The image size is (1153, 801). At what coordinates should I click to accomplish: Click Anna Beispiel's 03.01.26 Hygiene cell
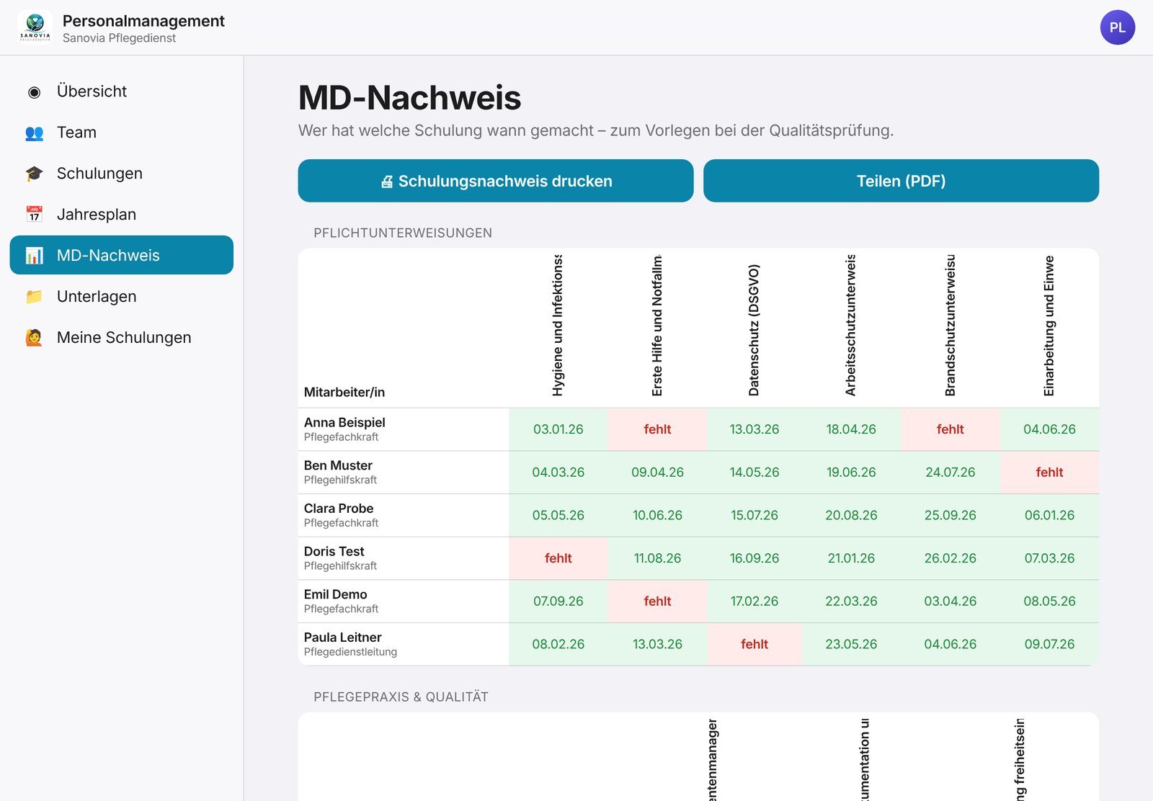point(558,429)
